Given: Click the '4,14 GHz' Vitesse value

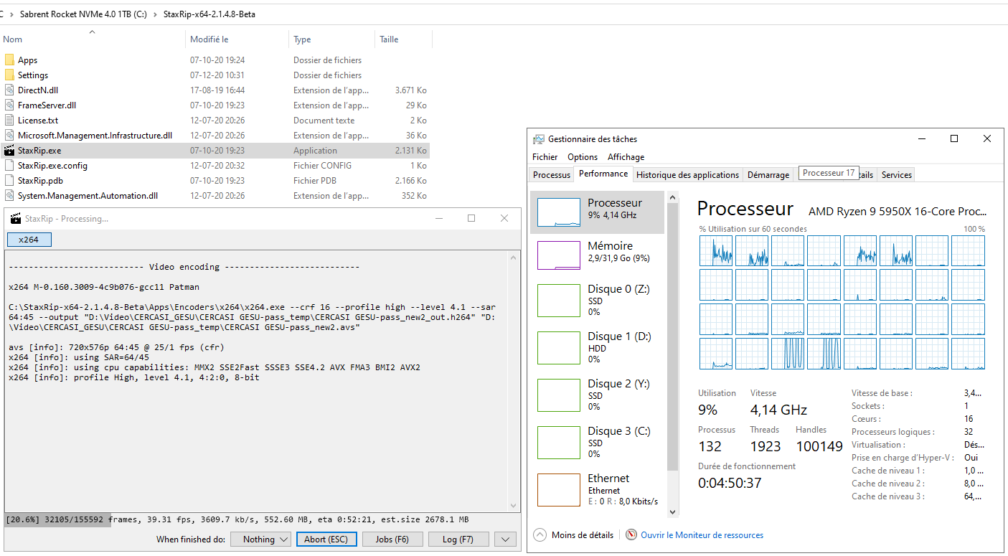Looking at the screenshot, I should pyautogui.click(x=778, y=410).
